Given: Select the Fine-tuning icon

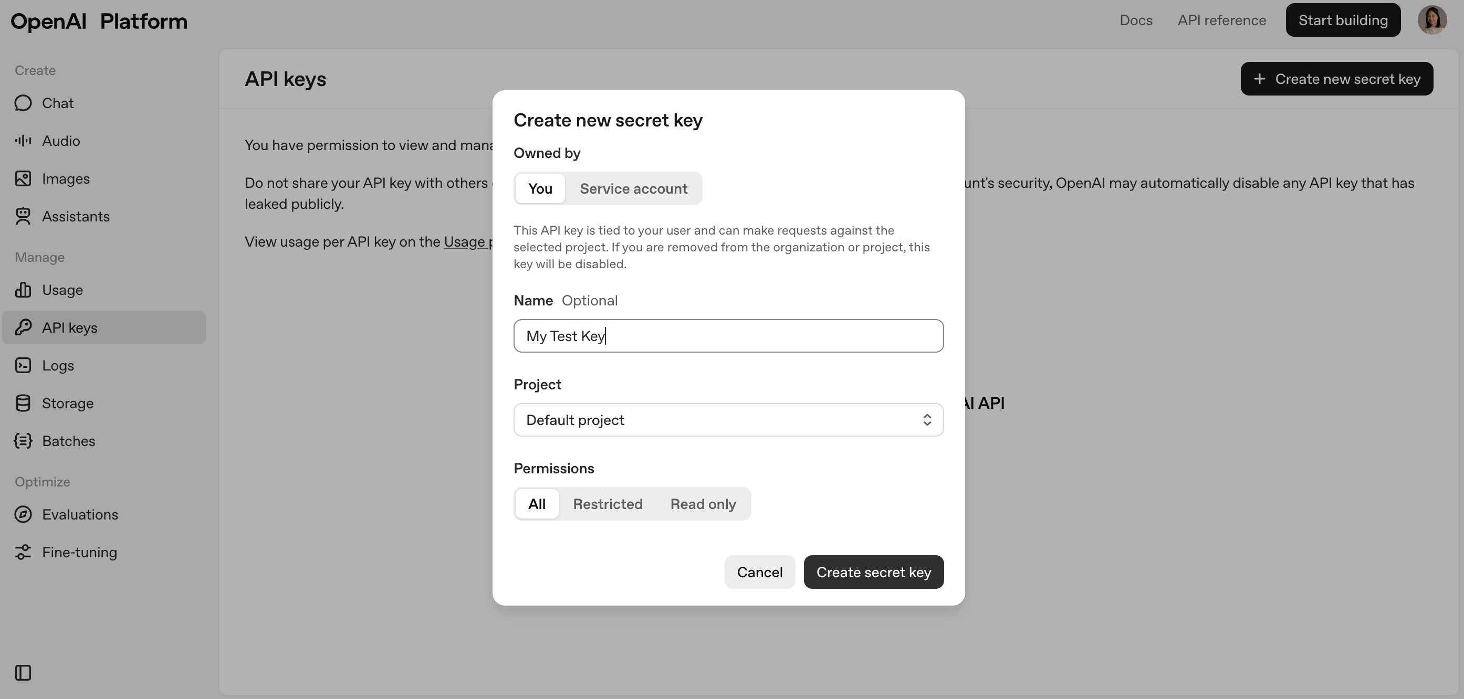Looking at the screenshot, I should [x=23, y=552].
